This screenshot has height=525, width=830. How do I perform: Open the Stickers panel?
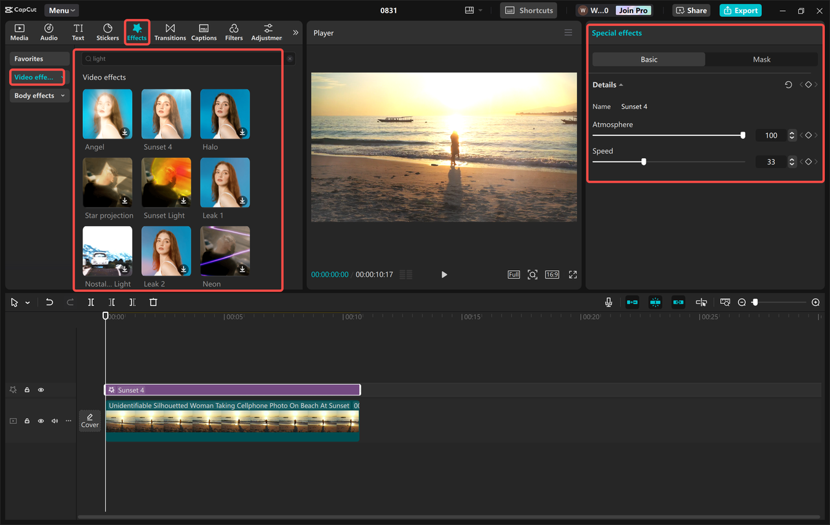click(107, 32)
